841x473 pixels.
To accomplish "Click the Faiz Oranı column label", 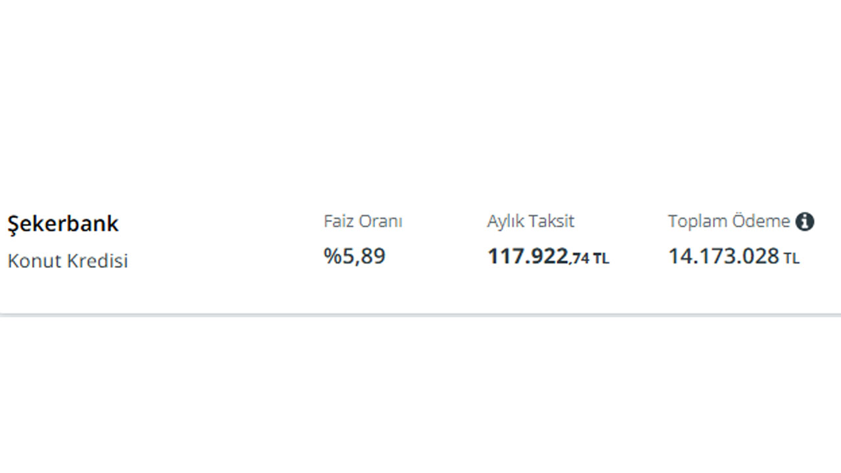I will (363, 221).
